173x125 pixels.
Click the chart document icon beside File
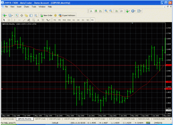pyautogui.click(x=2, y=7)
